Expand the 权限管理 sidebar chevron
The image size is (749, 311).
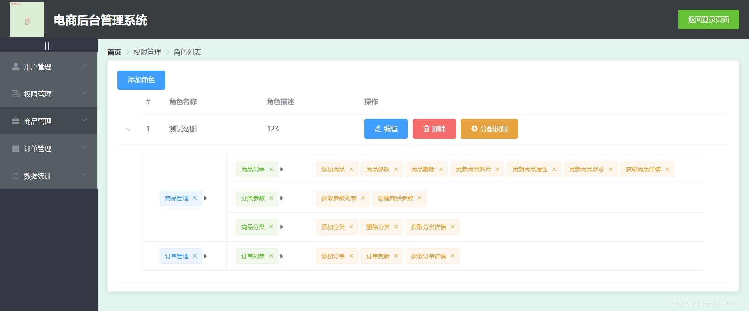click(x=85, y=93)
